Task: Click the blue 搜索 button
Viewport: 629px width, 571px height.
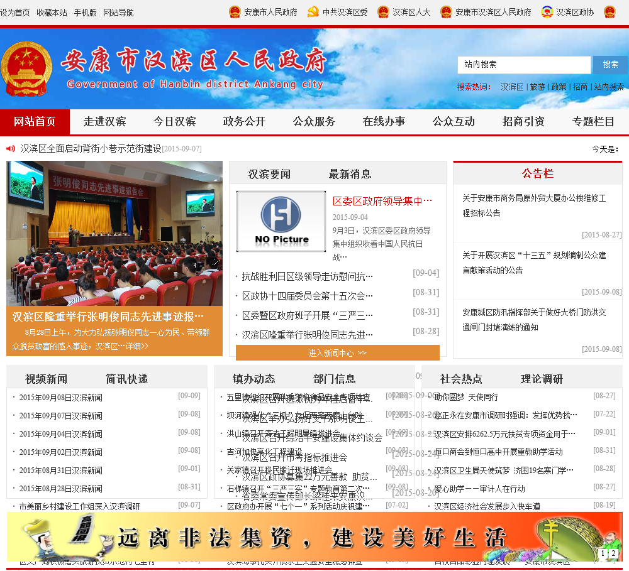Action: point(610,65)
